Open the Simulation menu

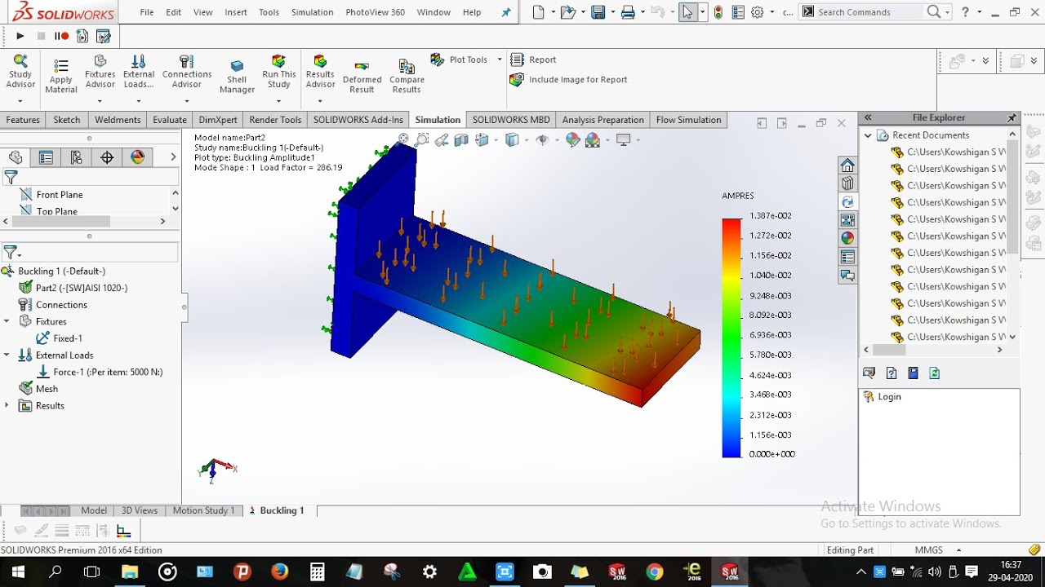(312, 12)
